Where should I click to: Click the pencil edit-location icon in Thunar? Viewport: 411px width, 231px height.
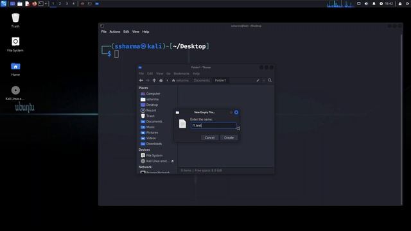pos(258,80)
